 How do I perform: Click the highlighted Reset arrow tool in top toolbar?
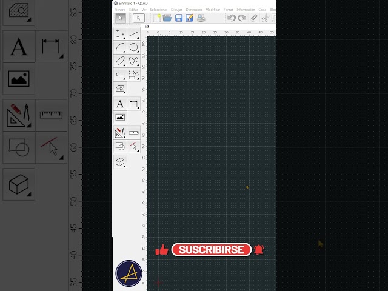point(121,18)
